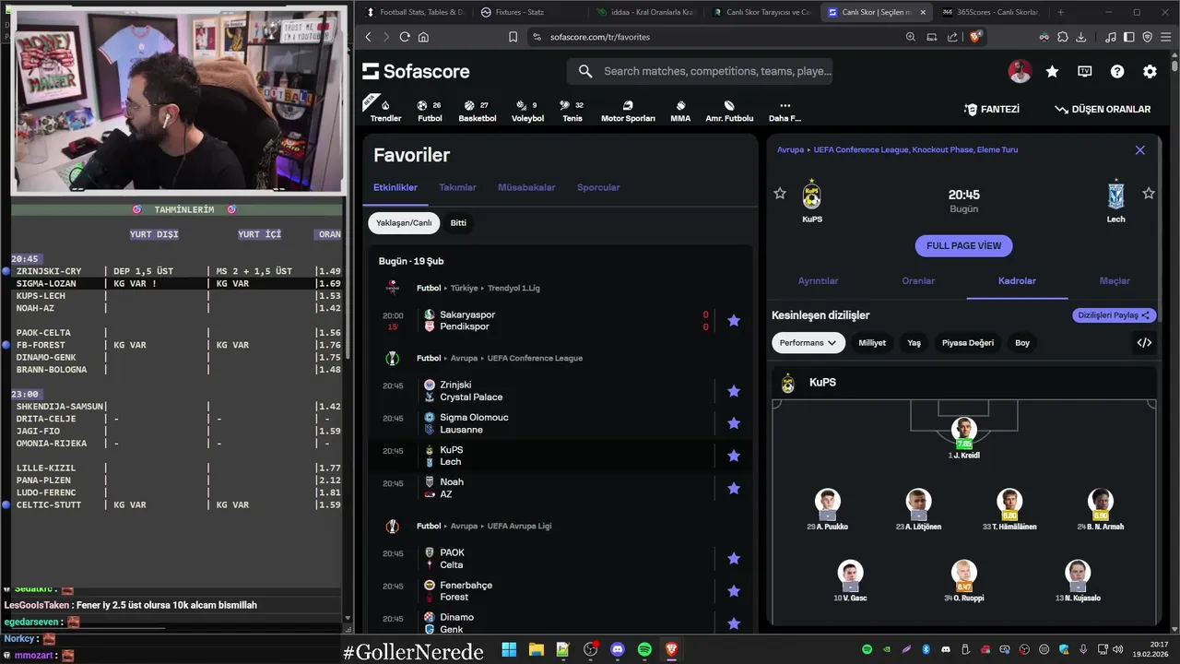Unfavorite the Fenerbahçe vs Forest match
Viewport: 1180px width, 664px height.
point(734,591)
